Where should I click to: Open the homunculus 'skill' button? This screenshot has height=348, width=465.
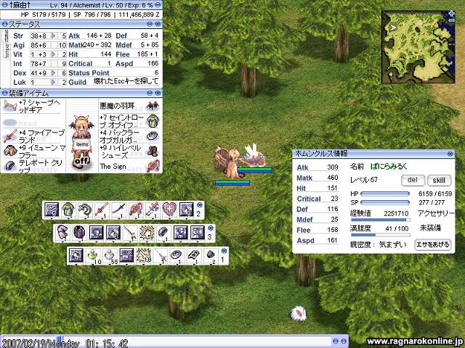[x=439, y=180]
